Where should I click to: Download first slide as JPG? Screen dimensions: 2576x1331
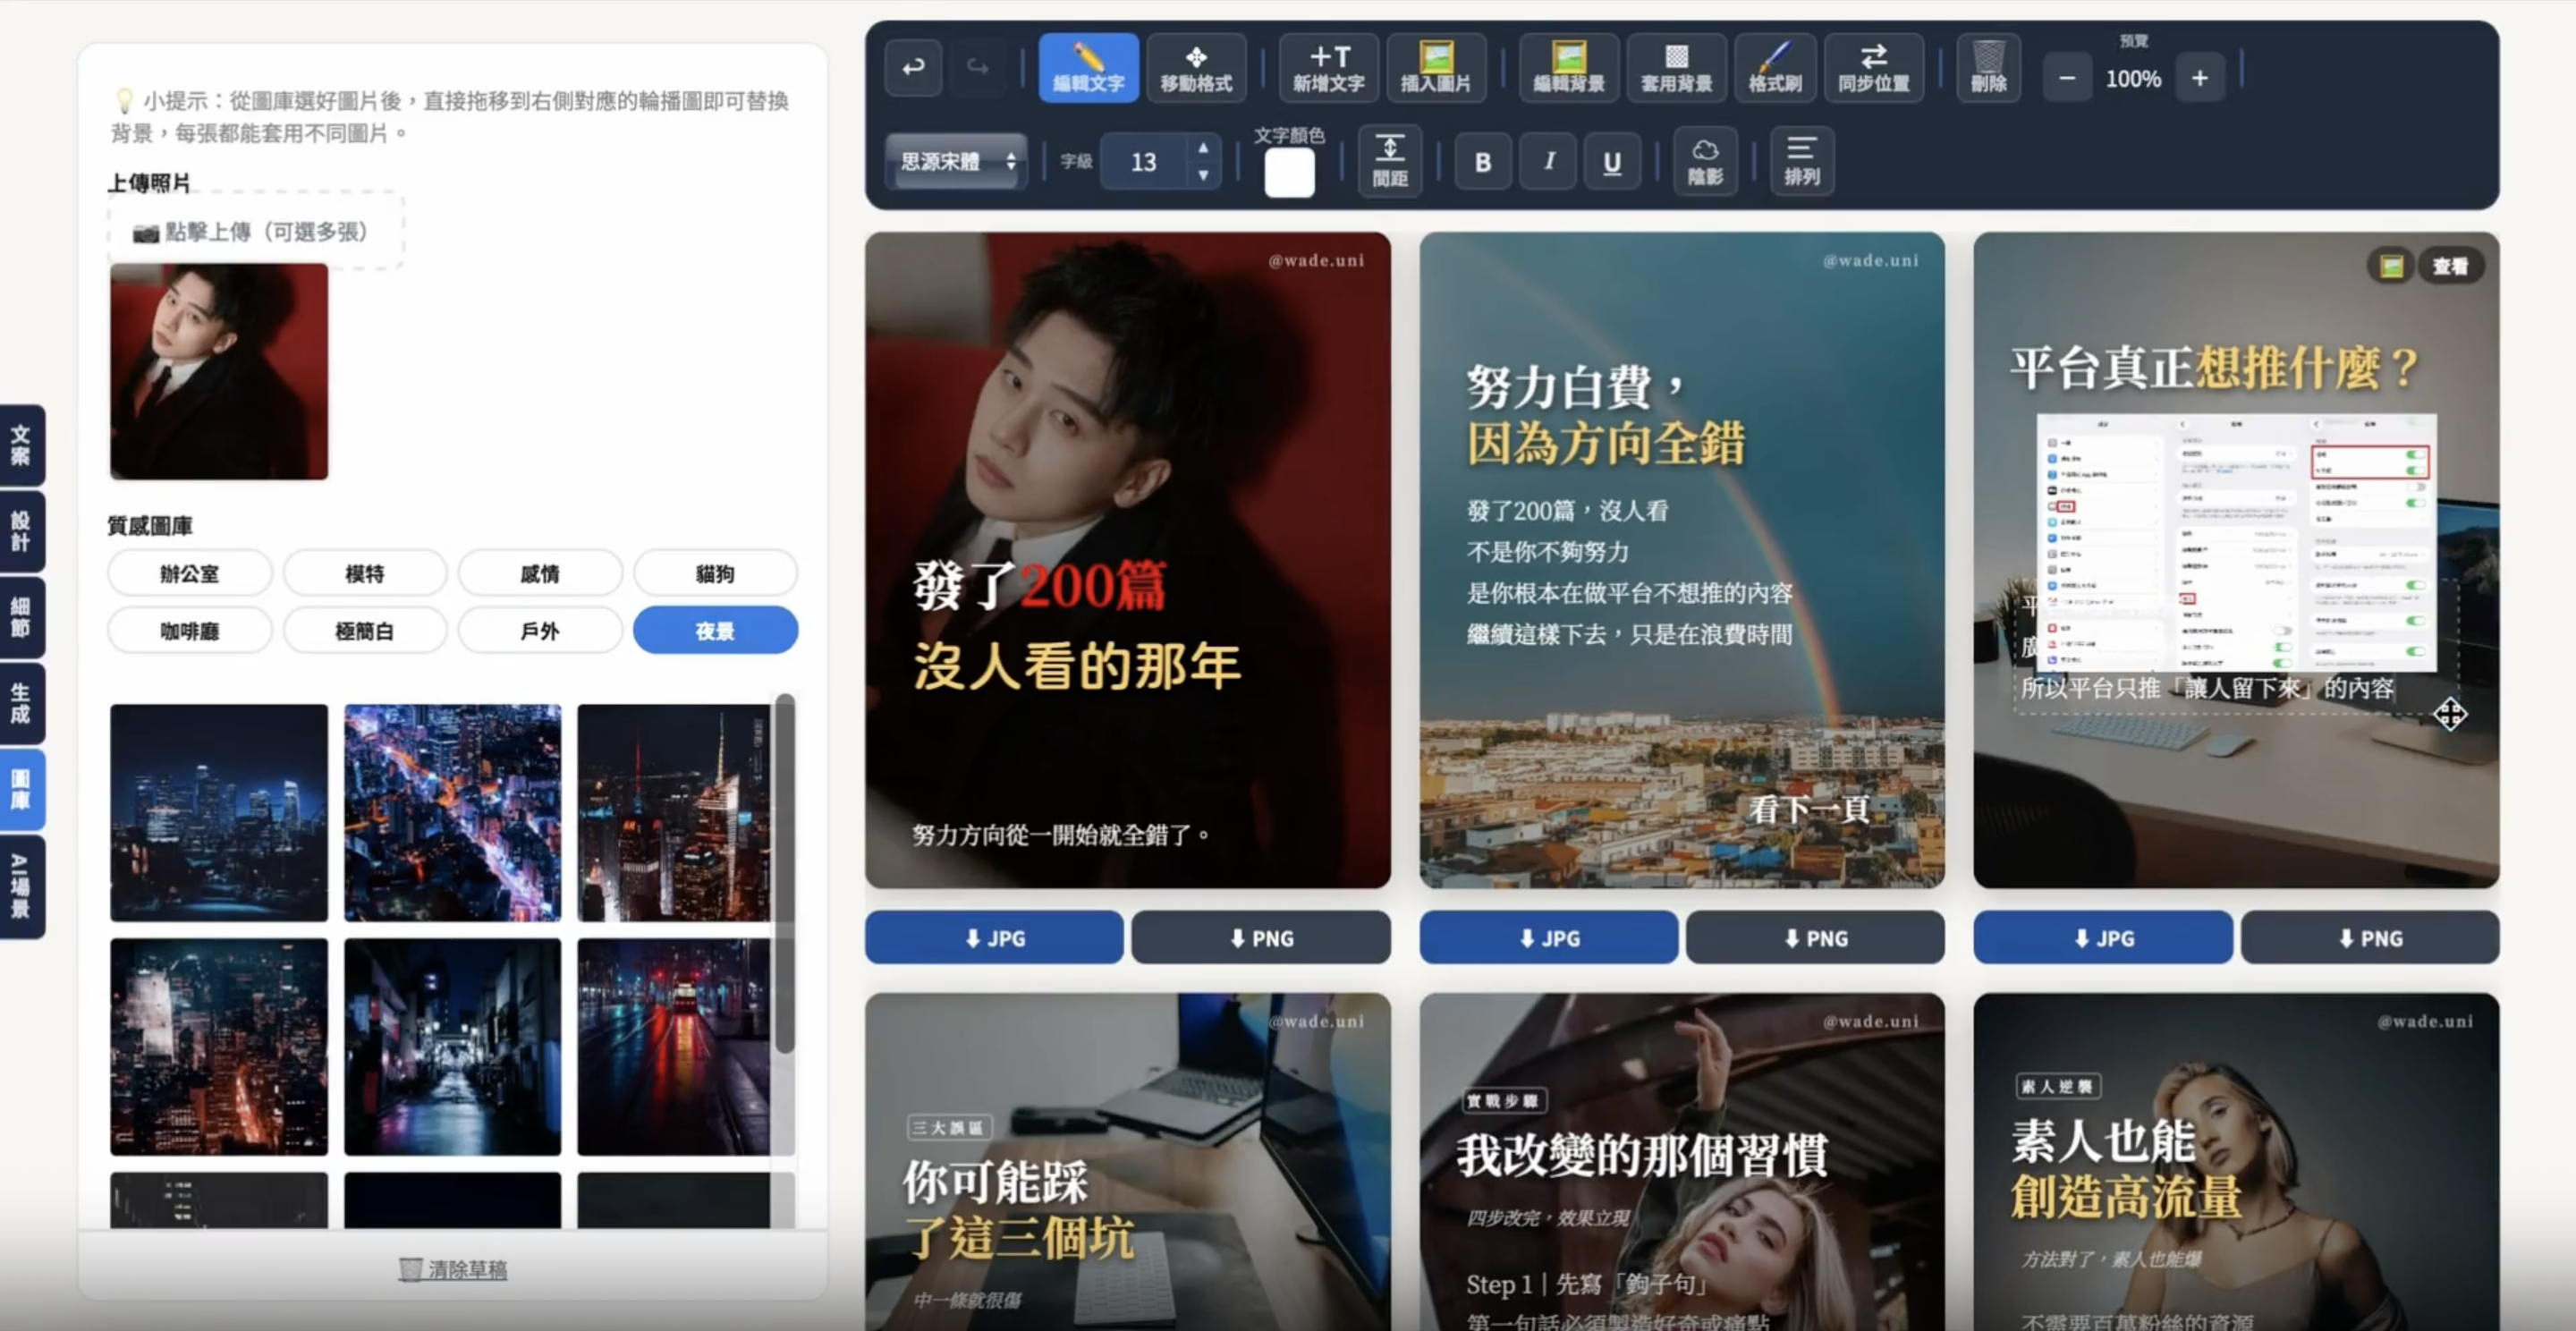(994, 938)
